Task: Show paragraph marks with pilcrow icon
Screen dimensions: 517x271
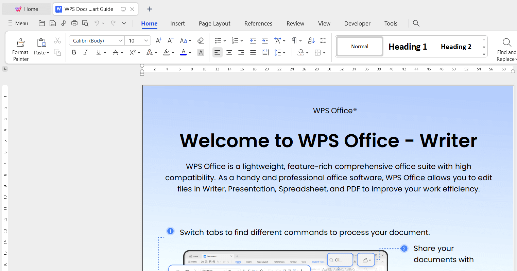Action: coord(294,40)
